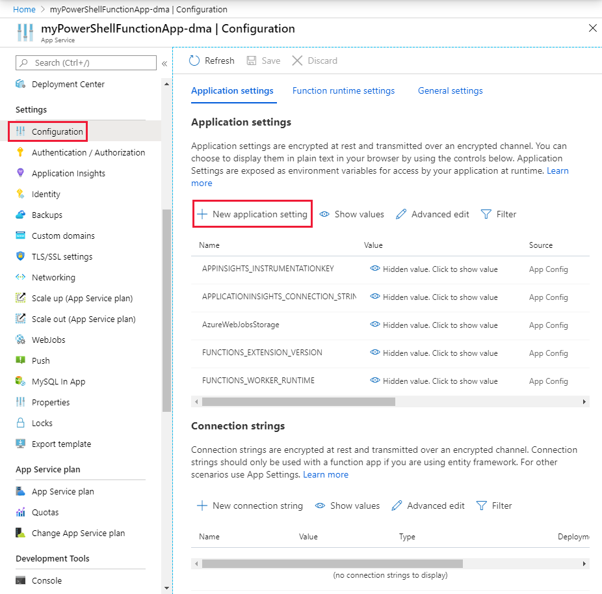This screenshot has width=602, height=594.
Task: Open the Networking icon
Action: click(x=20, y=277)
